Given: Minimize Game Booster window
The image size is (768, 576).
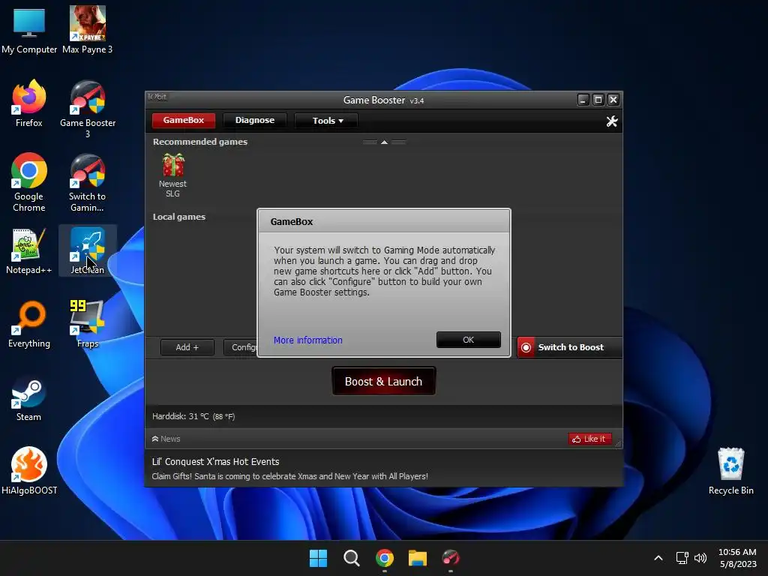Looking at the screenshot, I should tap(583, 100).
